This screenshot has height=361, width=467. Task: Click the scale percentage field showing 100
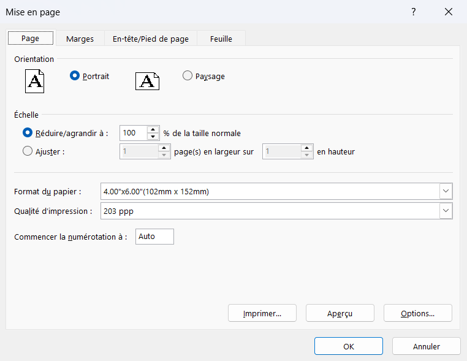(134, 133)
